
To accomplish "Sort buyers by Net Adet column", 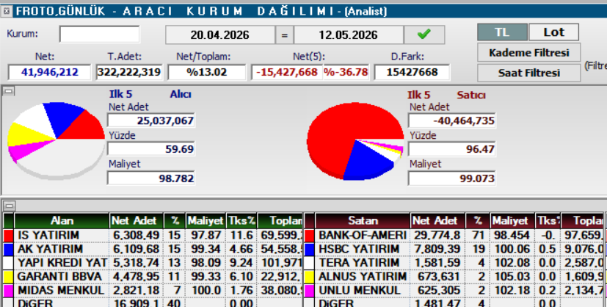I will pos(137,220).
